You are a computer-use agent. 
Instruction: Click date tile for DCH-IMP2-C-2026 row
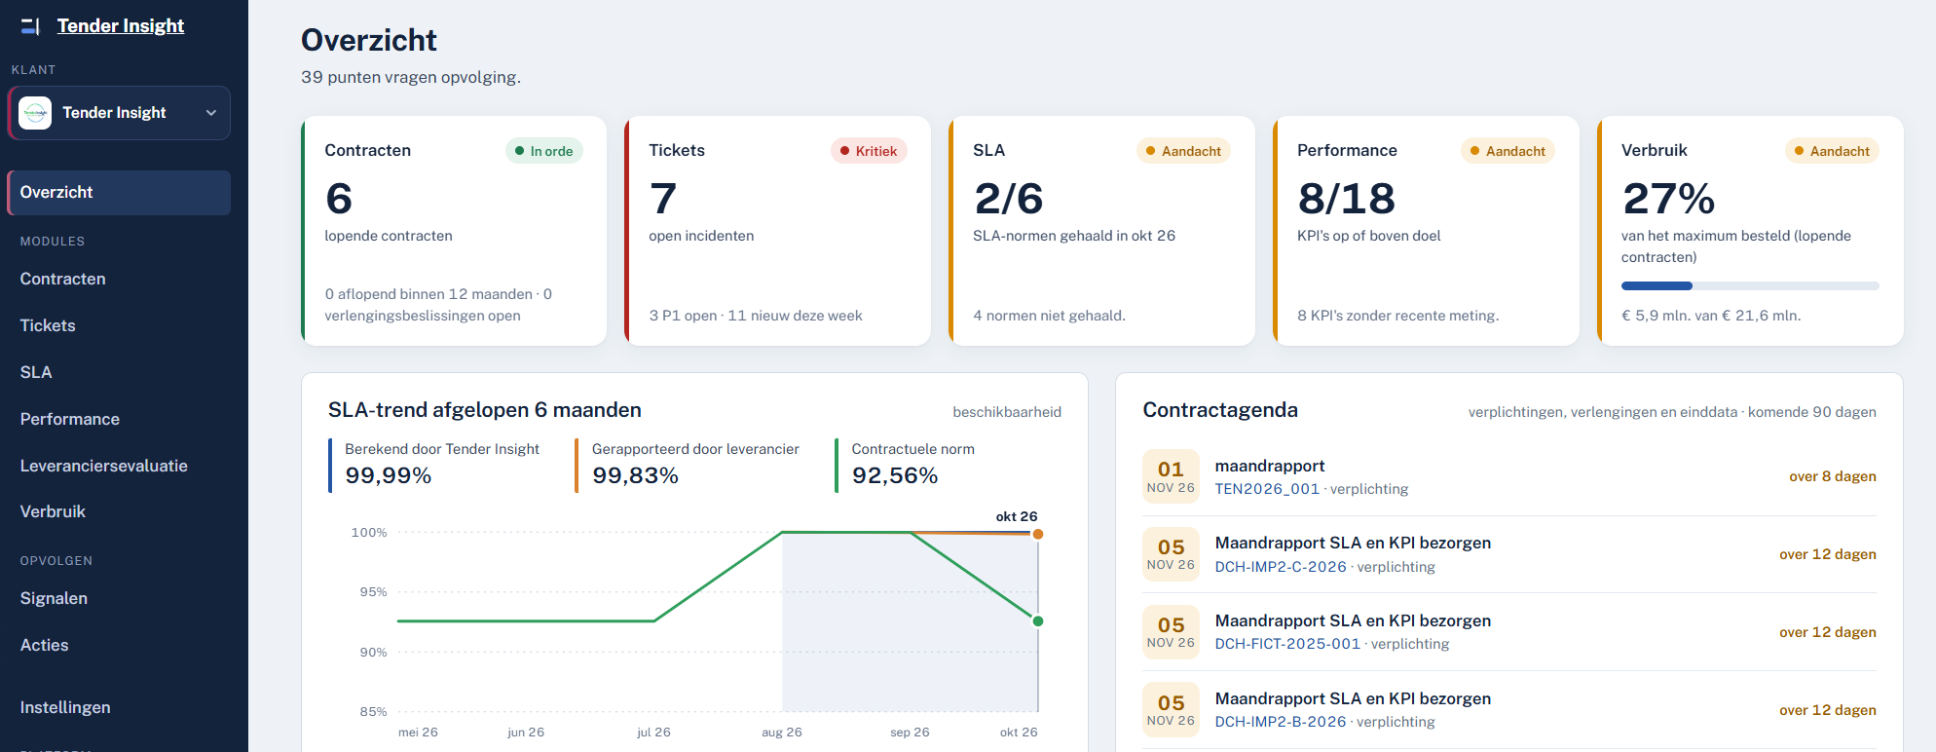tap(1171, 554)
